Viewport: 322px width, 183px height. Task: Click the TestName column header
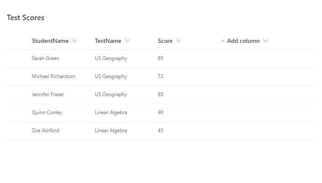coord(108,41)
